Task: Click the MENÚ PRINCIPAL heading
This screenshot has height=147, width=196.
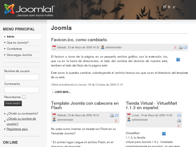Action: [x=19, y=29]
